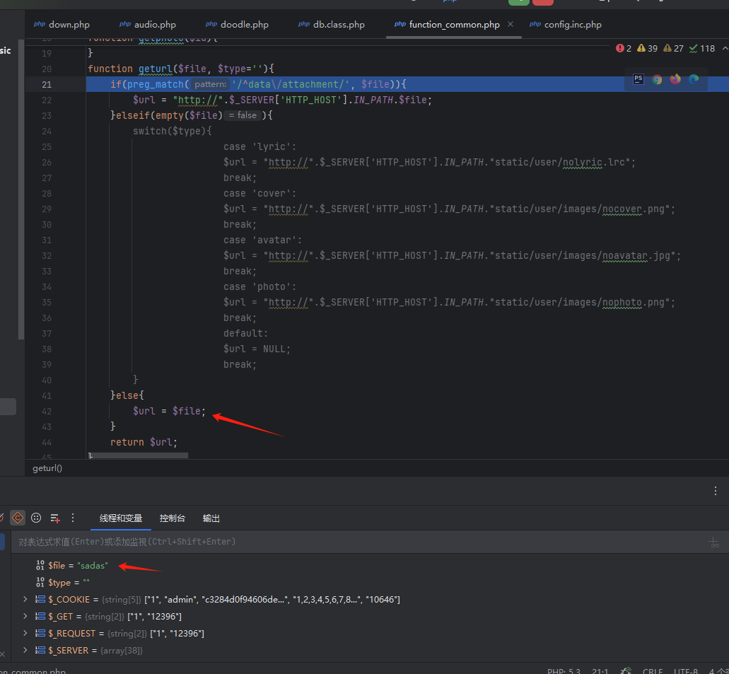
Task: Expand the $_SERVER array node
Action: click(25, 650)
